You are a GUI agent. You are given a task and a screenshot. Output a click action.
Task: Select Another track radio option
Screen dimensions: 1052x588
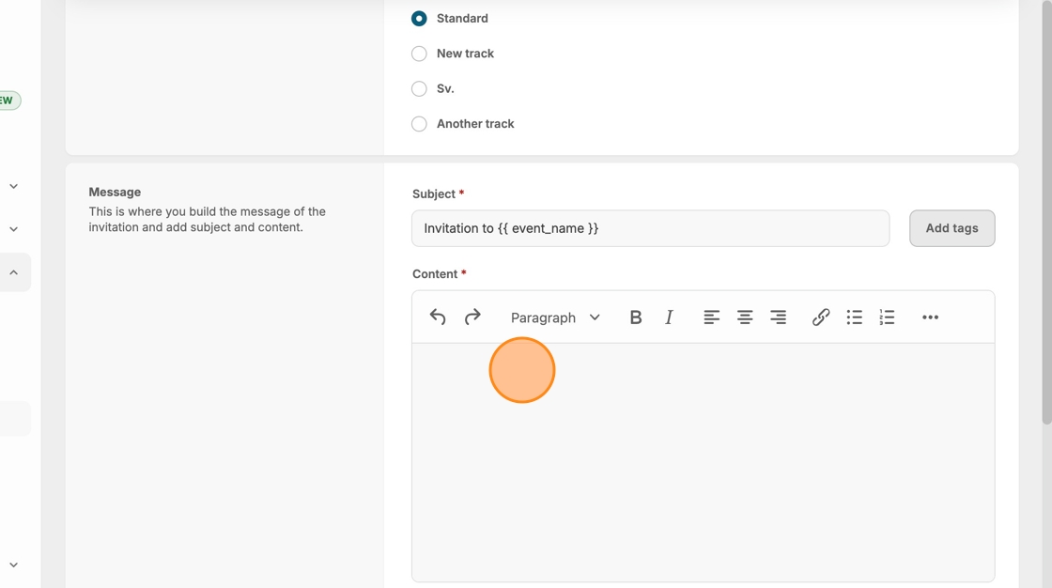(419, 124)
